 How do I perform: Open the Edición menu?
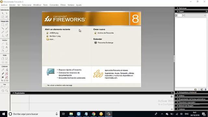(12, 5)
